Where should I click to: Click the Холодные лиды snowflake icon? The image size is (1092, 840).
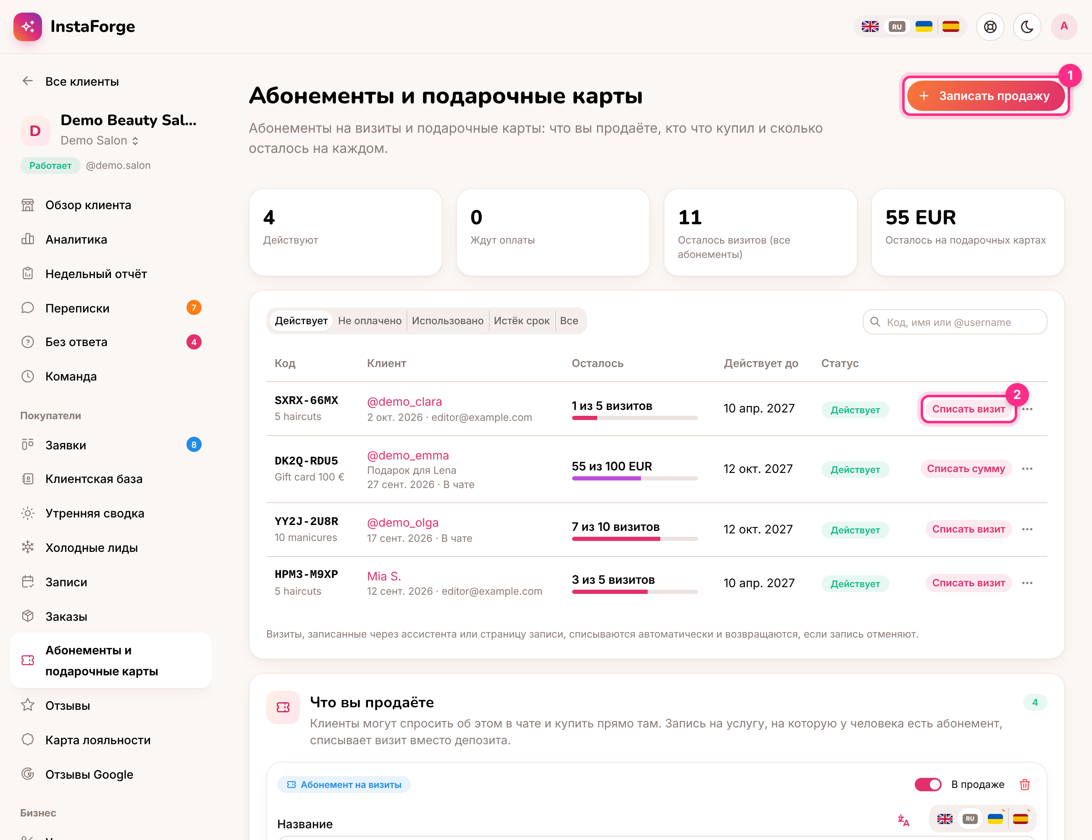(27, 548)
